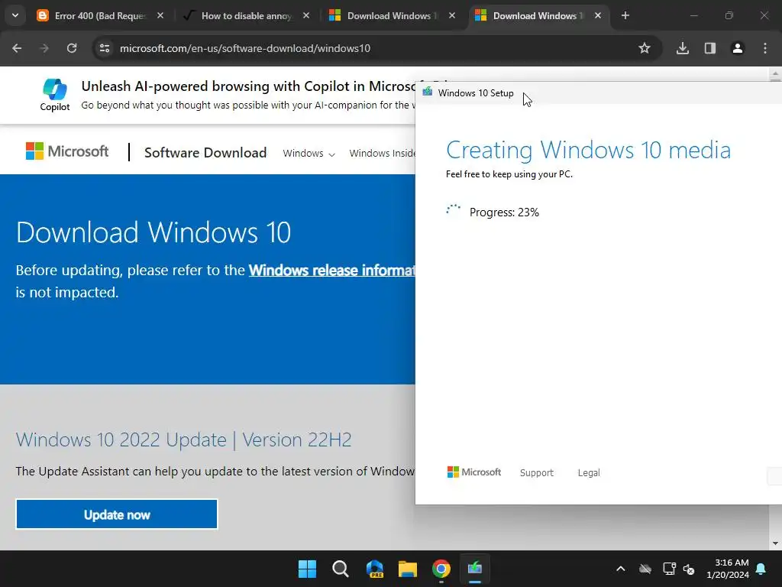Click the page scrollbar up arrow
782x587 pixels.
coord(775,74)
